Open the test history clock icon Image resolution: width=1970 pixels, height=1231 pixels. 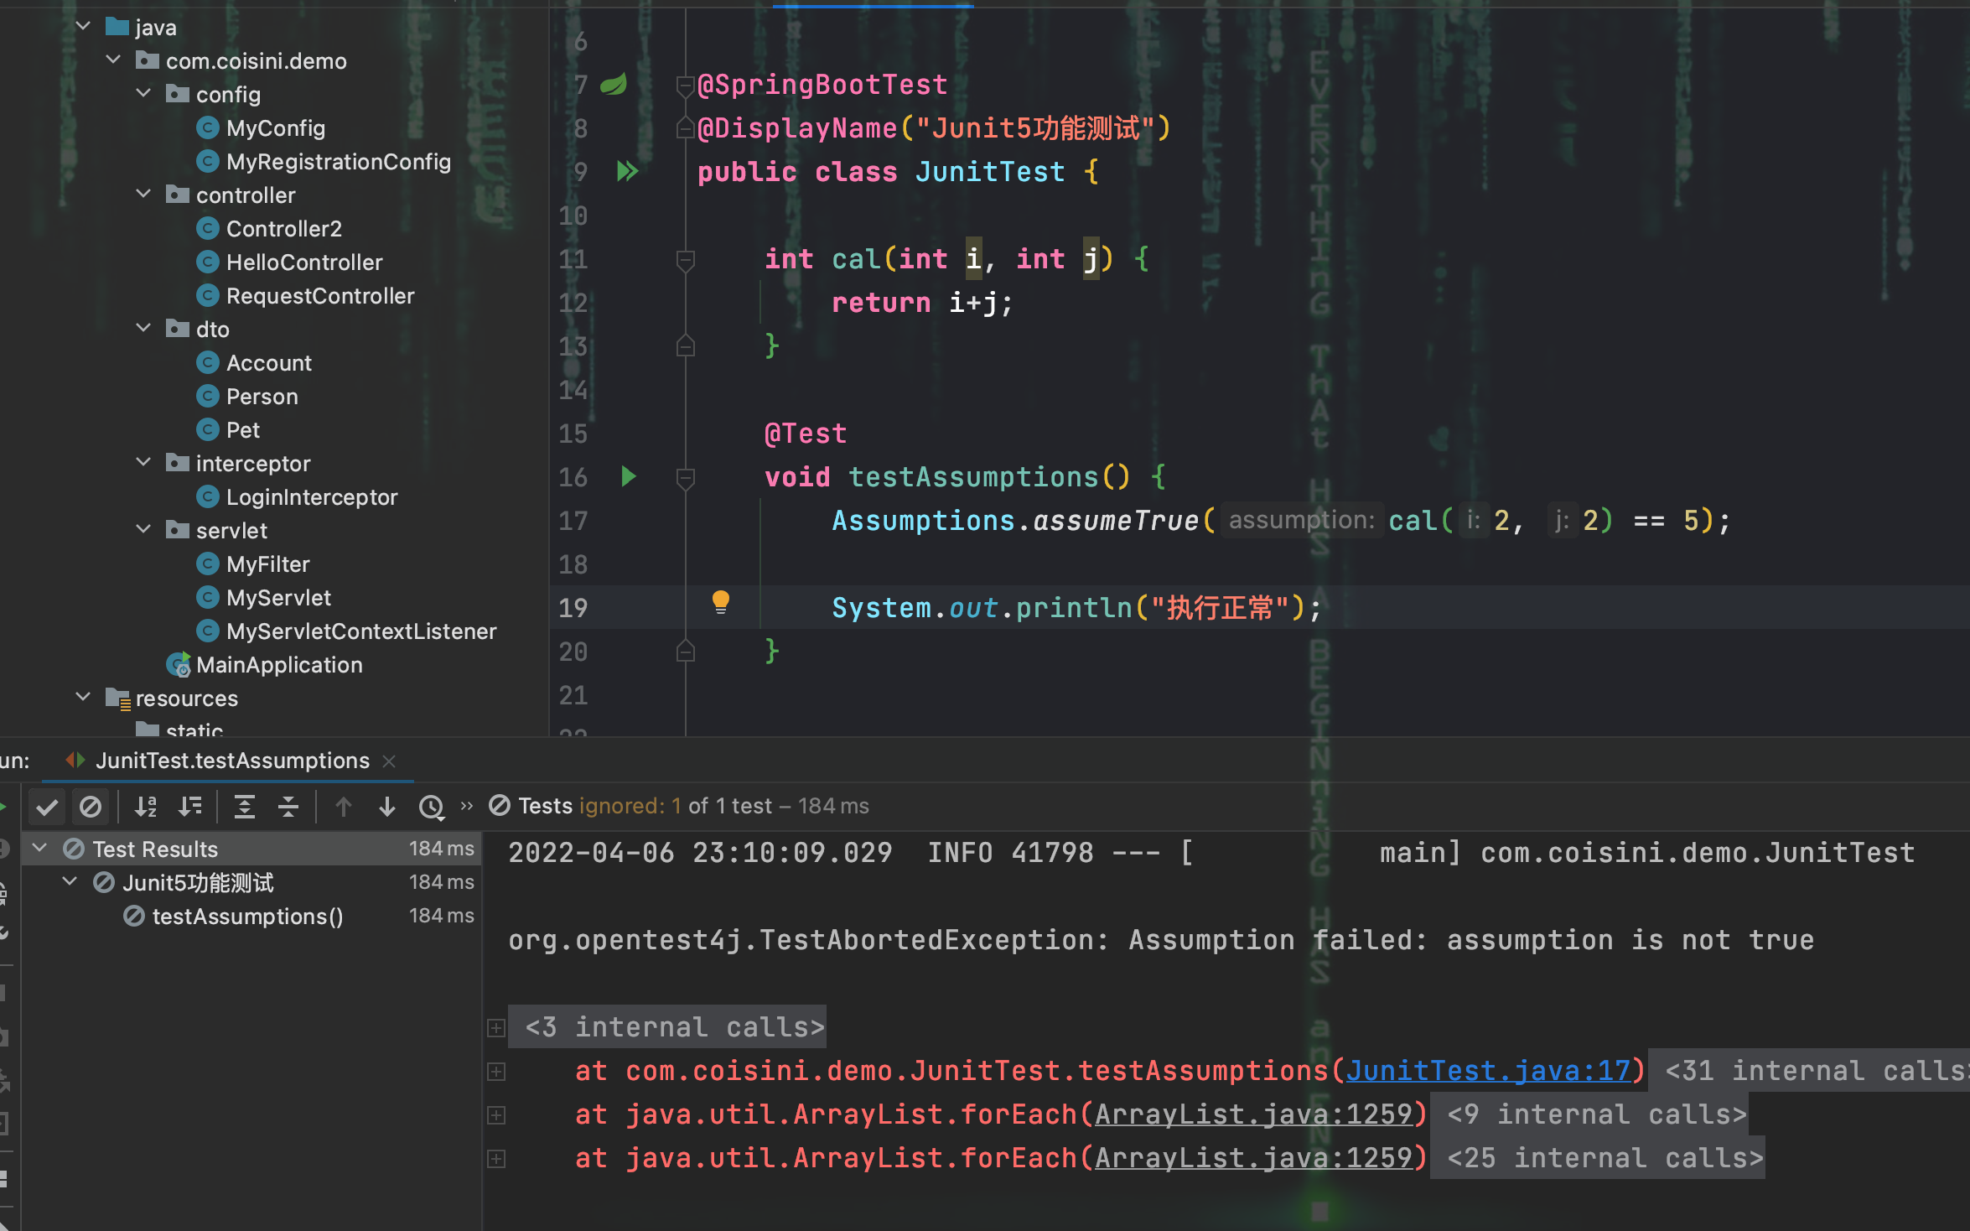click(x=431, y=807)
